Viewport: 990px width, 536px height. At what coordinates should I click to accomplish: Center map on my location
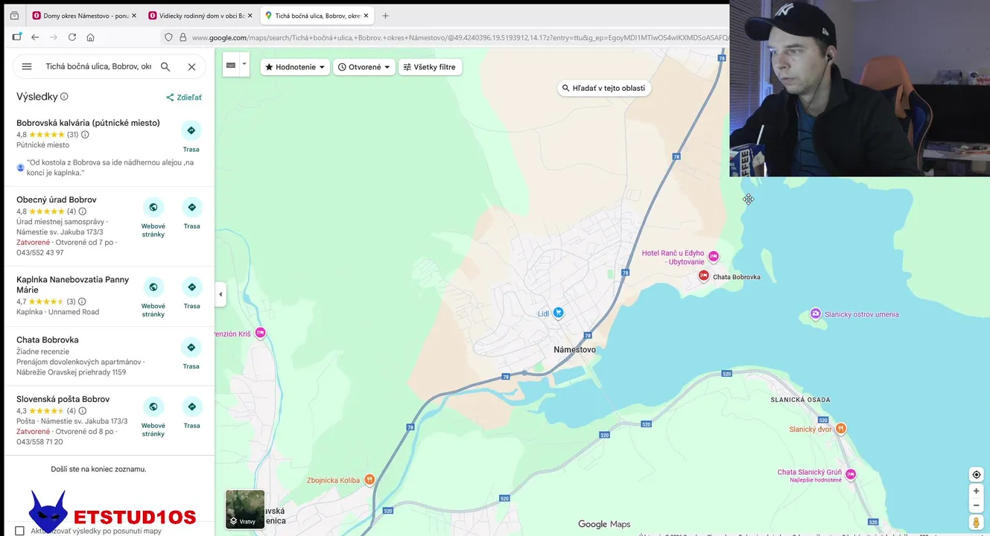976,475
